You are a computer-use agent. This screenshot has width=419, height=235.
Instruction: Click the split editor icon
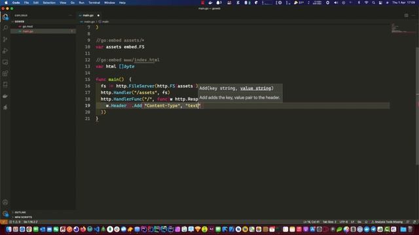(406, 16)
